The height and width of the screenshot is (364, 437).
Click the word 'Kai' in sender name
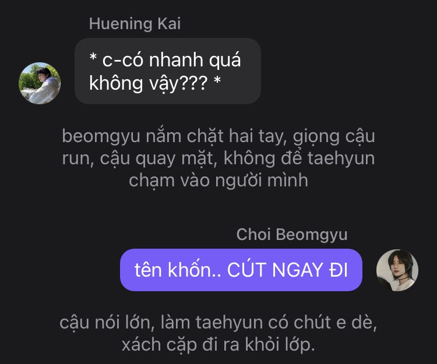tap(169, 24)
